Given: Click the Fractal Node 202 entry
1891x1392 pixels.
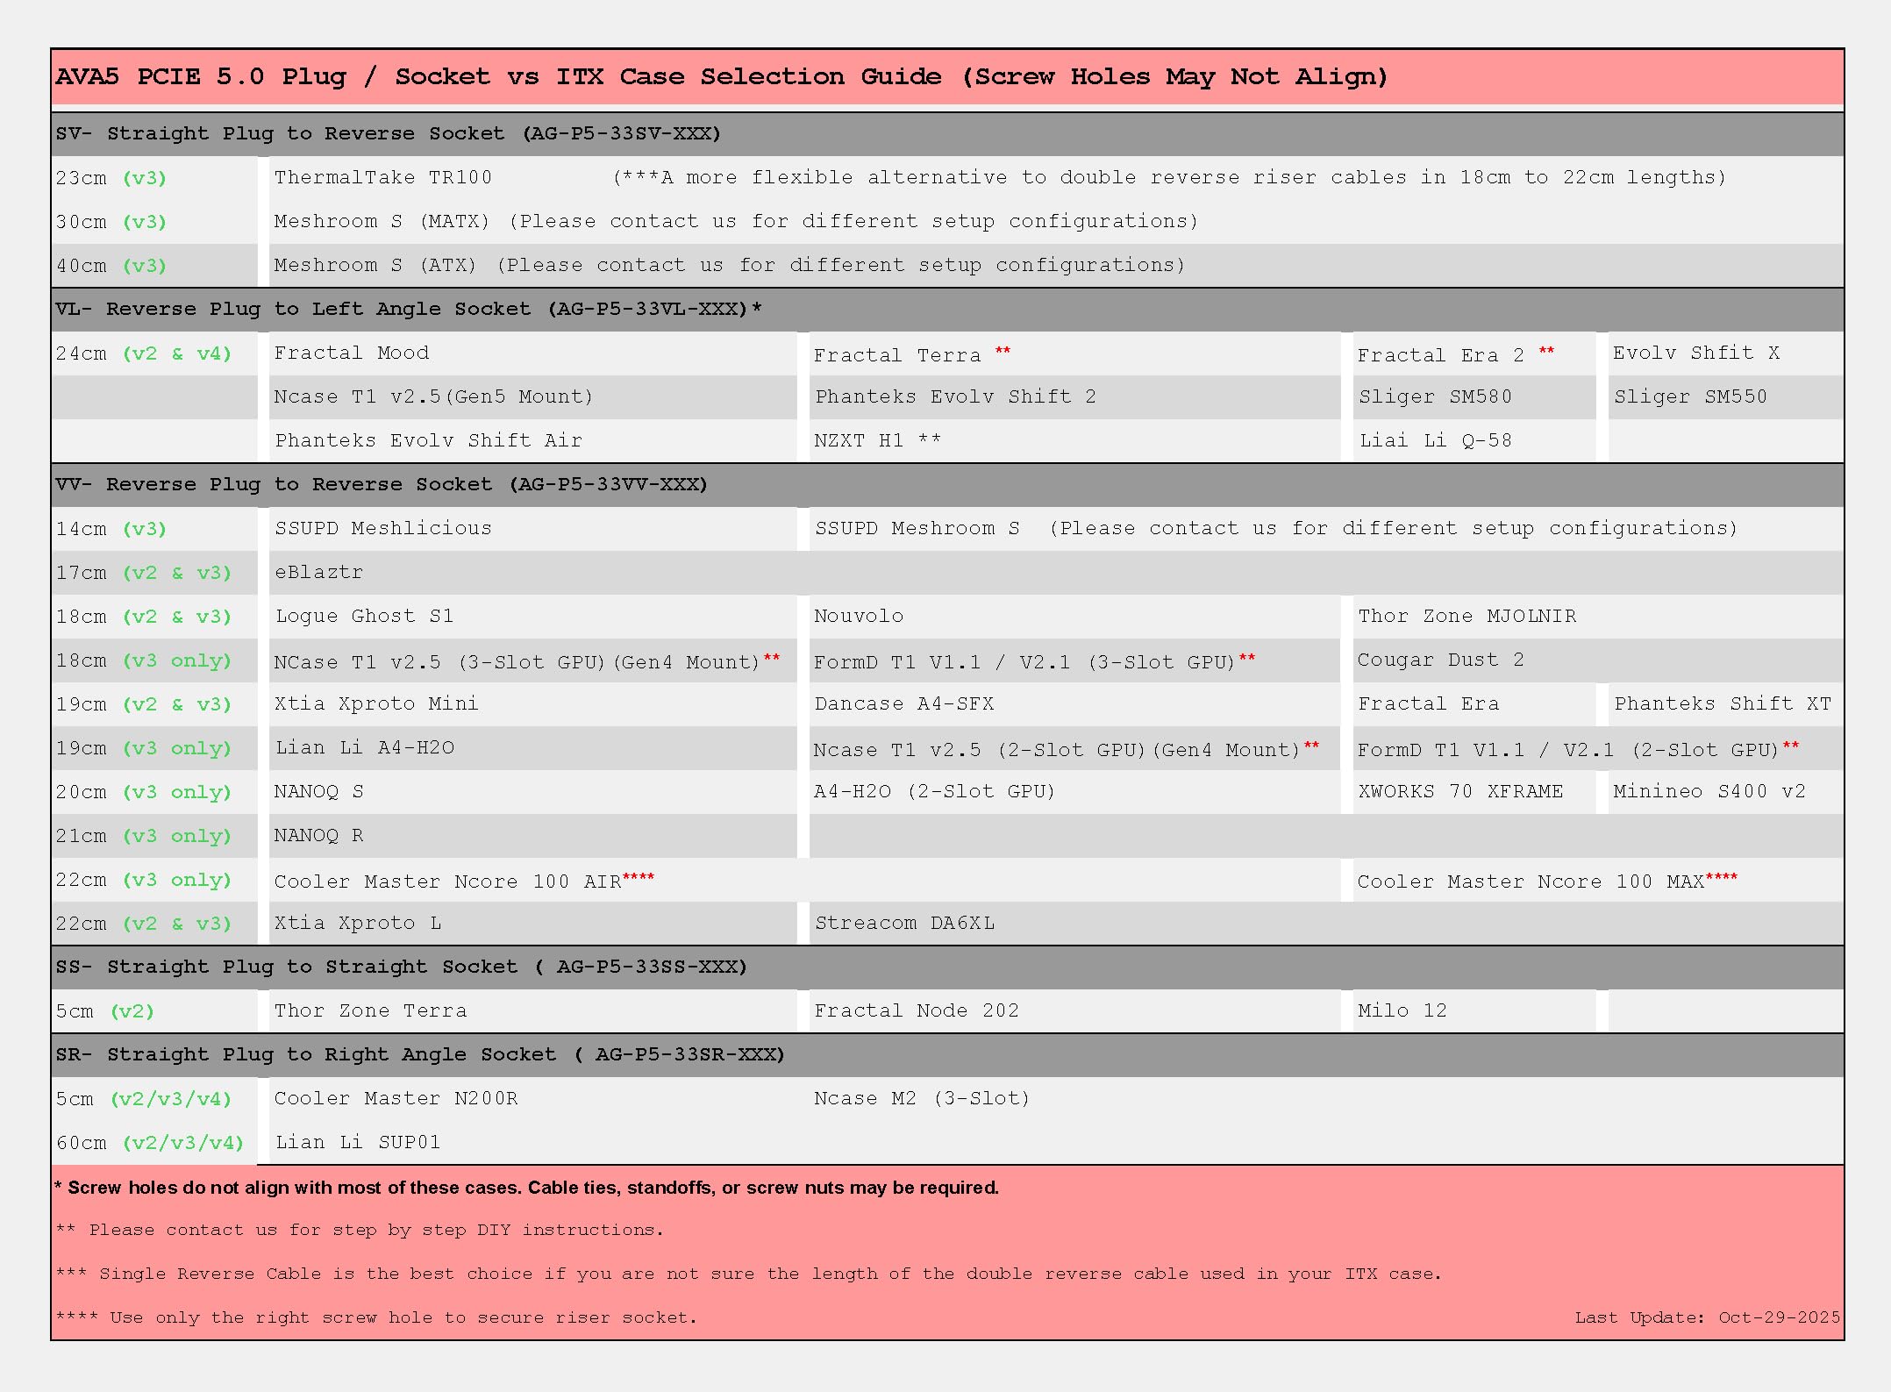Looking at the screenshot, I should (916, 1010).
